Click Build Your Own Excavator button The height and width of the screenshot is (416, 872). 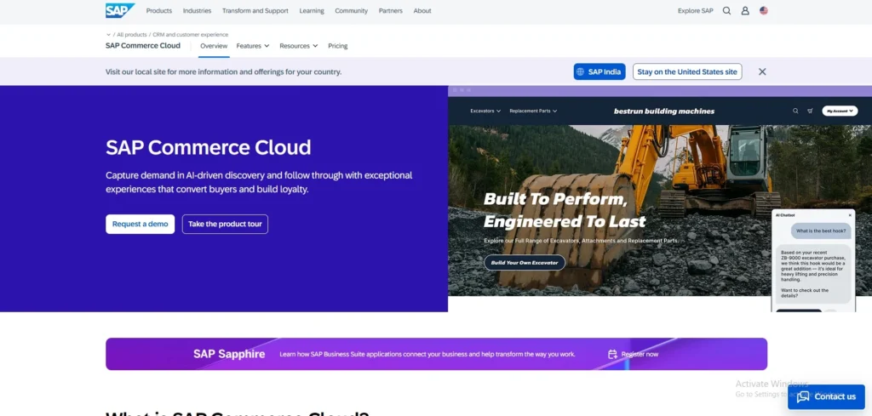(x=525, y=263)
